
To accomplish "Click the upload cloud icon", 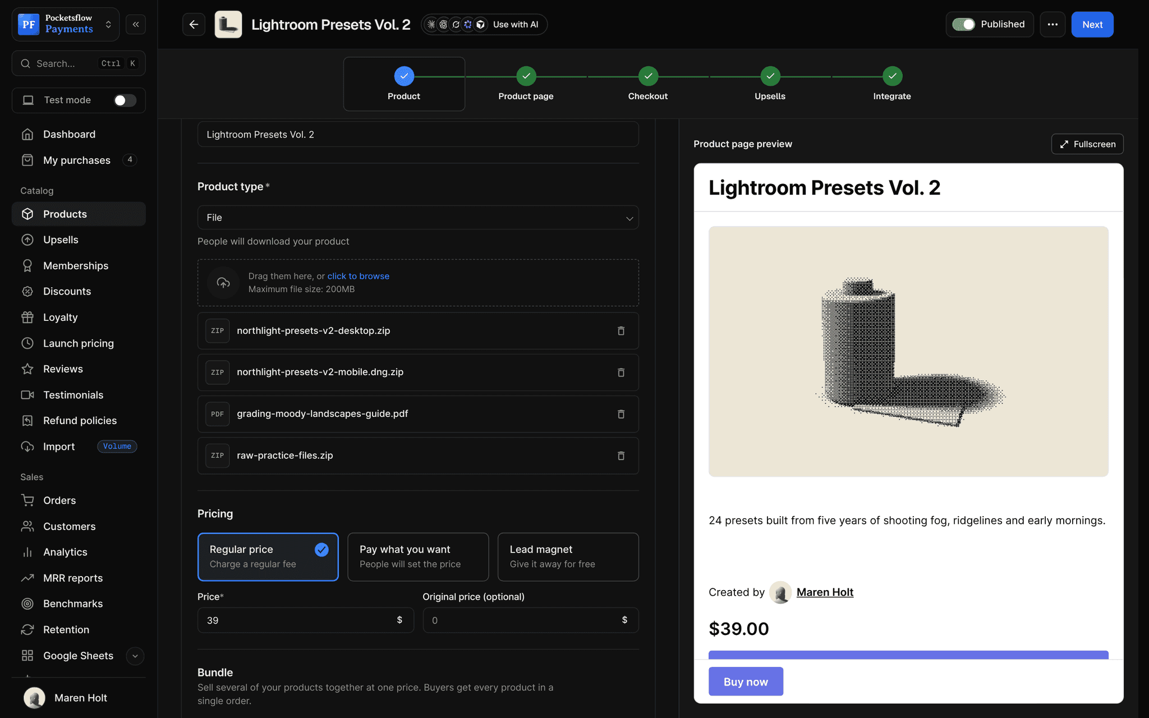I will [223, 283].
